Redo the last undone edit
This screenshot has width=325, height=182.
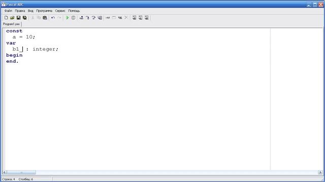59,18
